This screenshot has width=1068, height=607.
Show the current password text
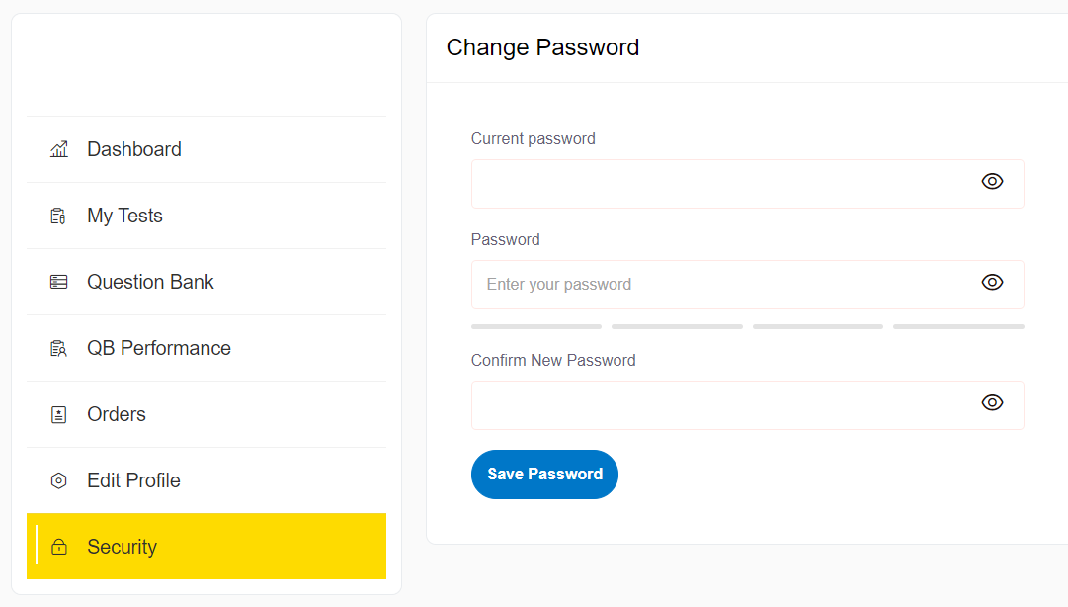[992, 181]
